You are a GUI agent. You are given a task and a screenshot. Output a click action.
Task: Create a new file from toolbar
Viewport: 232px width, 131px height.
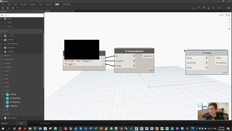pos(3,8)
